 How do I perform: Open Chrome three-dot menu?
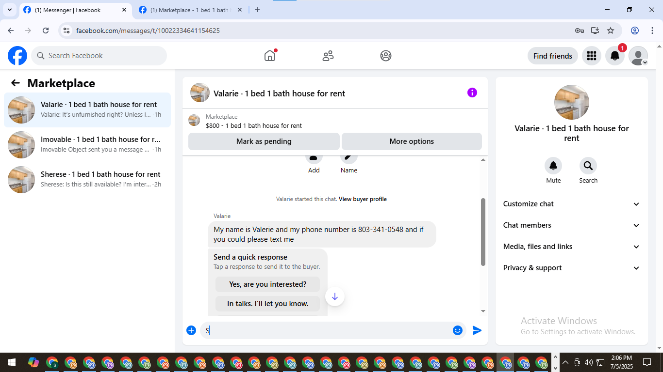(651, 31)
